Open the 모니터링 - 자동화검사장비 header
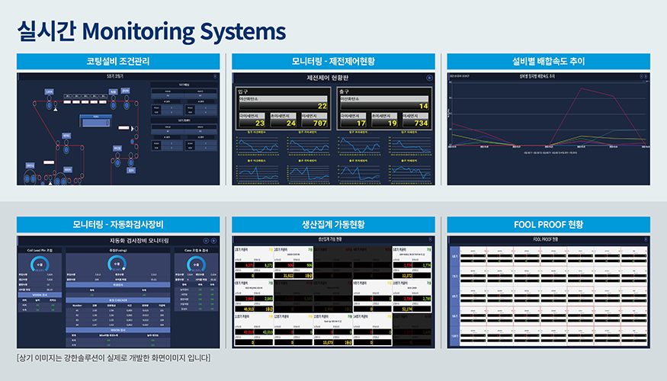667x381 pixels. (118, 224)
